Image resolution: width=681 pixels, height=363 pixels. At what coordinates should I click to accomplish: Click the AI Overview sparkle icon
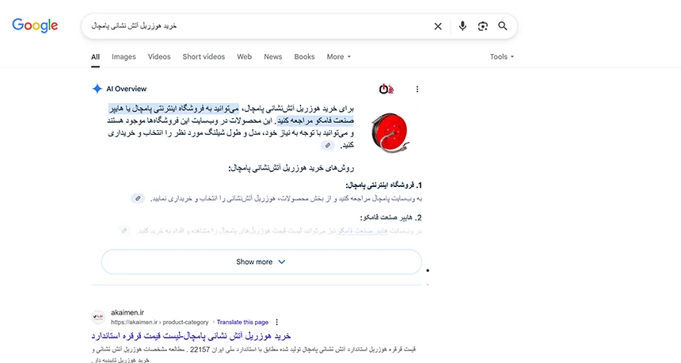[x=97, y=89]
